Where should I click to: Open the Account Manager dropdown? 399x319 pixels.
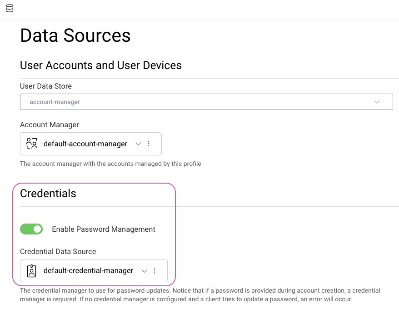pyautogui.click(x=138, y=143)
